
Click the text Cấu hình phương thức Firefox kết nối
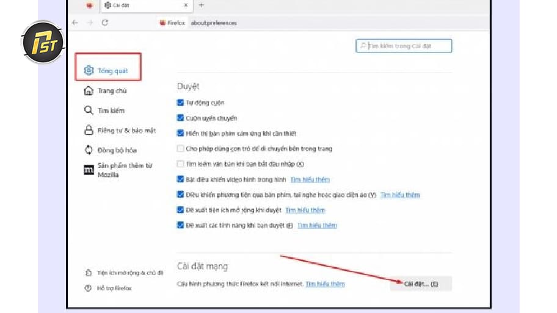[241, 284]
